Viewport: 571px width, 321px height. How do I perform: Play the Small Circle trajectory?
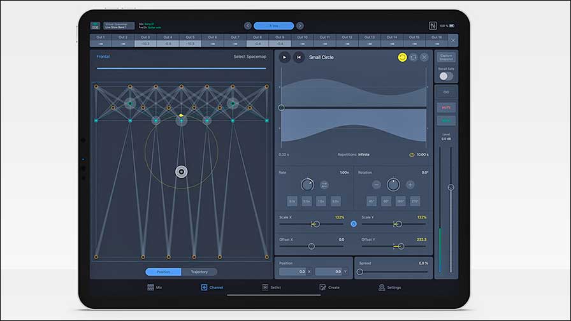pos(284,57)
